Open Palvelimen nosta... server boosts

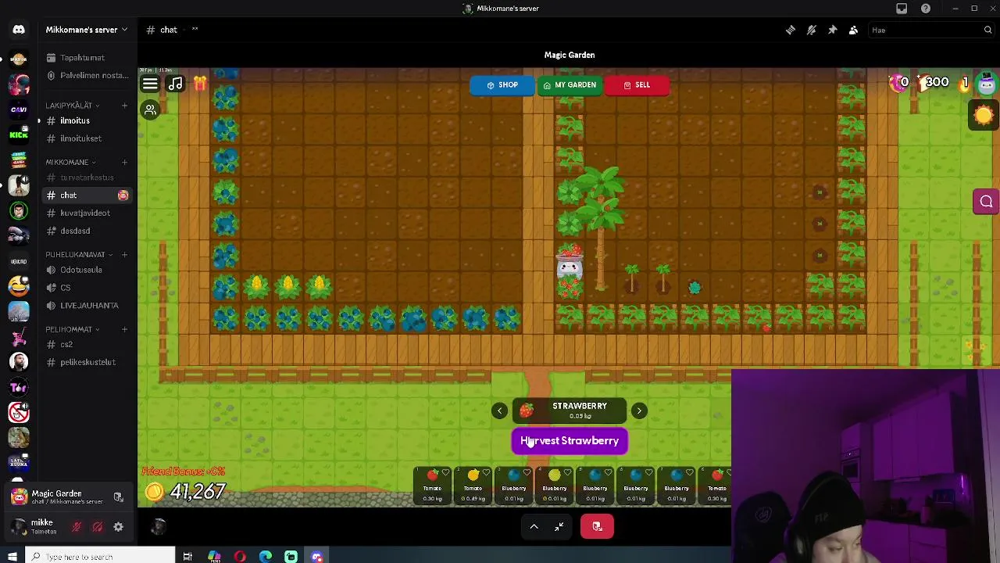[x=87, y=76]
